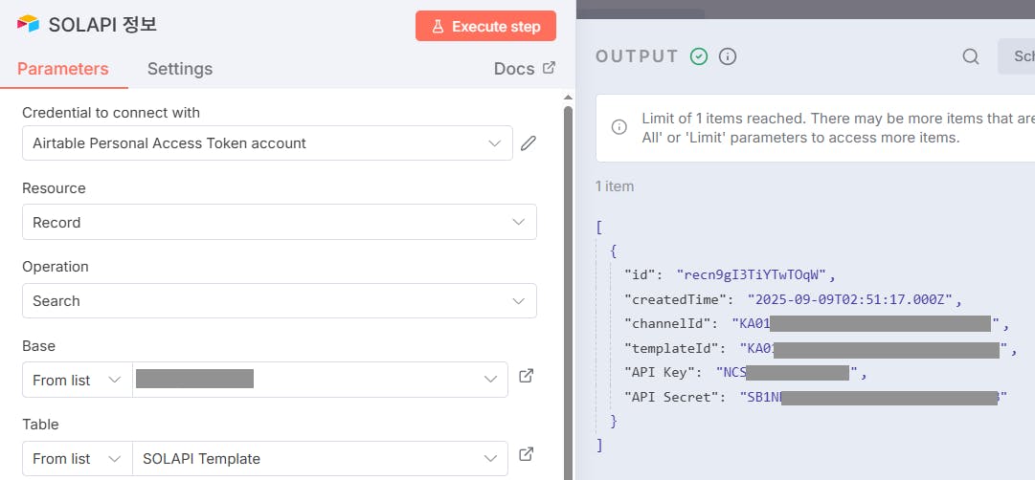Change the Base mode From list selector
Image resolution: width=1035 pixels, height=480 pixels.
[x=78, y=380]
